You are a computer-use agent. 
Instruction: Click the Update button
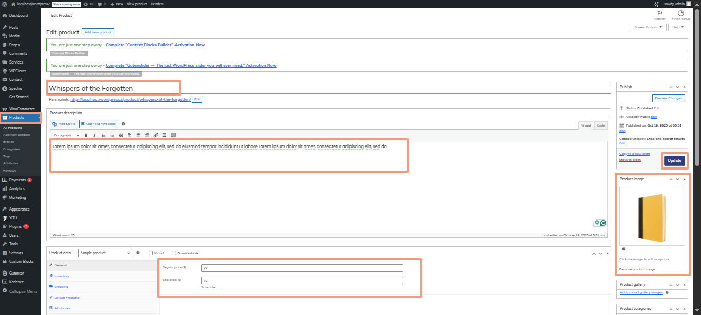click(674, 161)
